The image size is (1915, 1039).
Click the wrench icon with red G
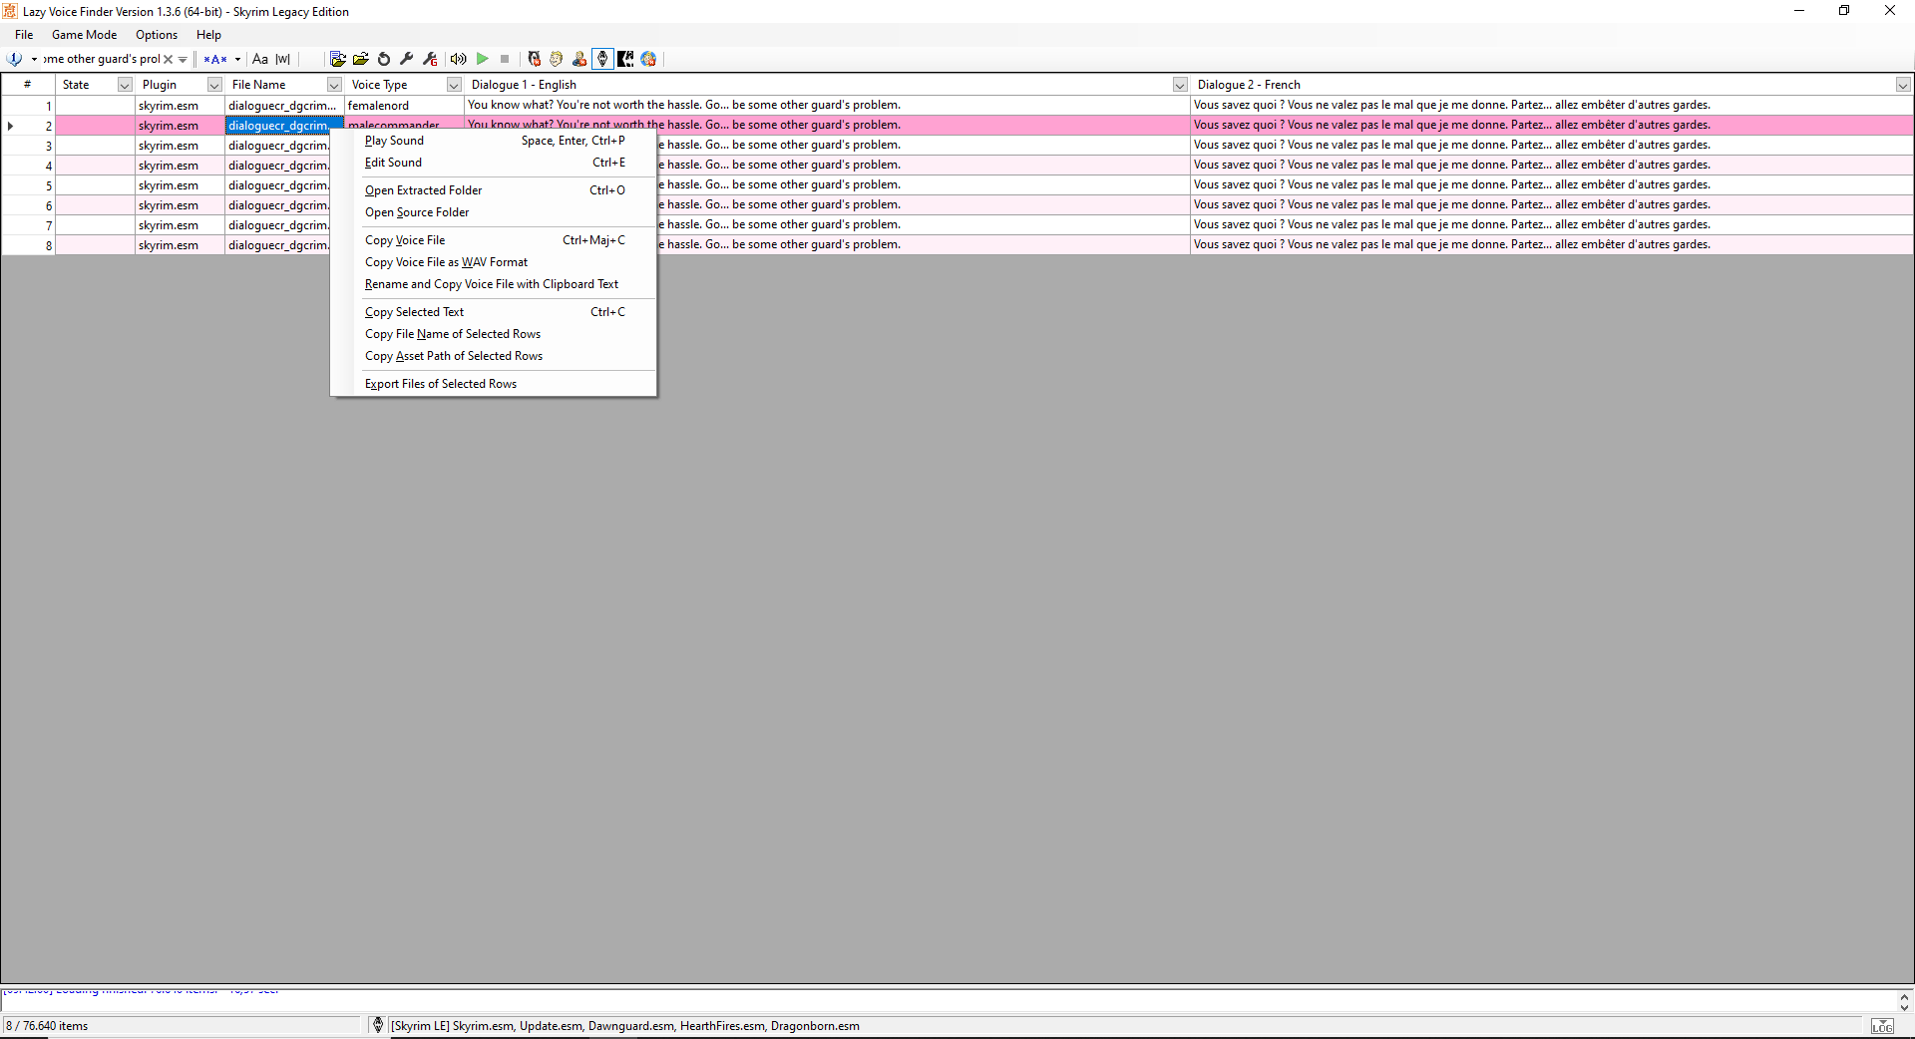click(x=430, y=59)
